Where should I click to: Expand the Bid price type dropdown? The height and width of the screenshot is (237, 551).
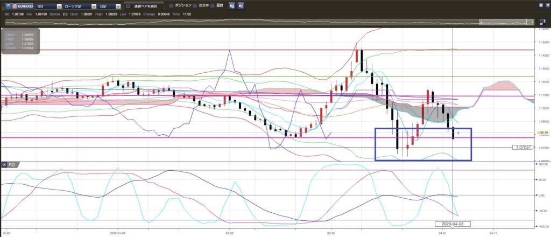coord(49,6)
